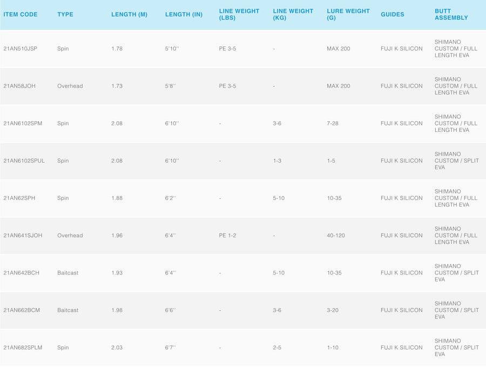Screen dimensions: 486x367
Task: Click the ITEM CODE column header
Action: point(21,15)
